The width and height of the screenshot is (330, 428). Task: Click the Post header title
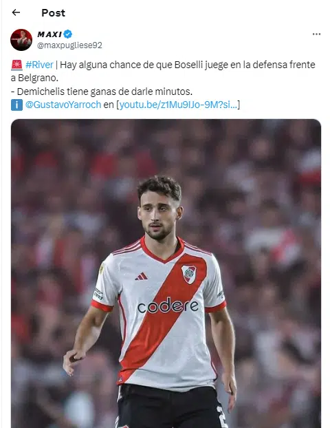[x=53, y=13]
